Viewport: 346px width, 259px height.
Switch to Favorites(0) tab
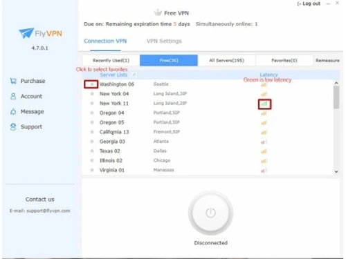(x=284, y=60)
